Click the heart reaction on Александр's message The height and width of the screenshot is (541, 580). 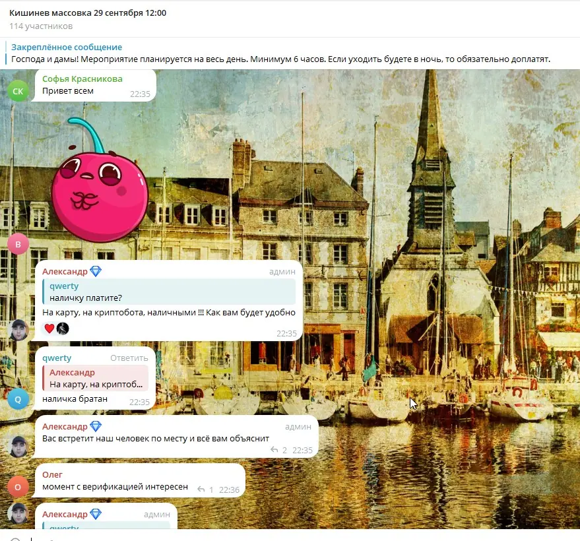click(x=49, y=329)
